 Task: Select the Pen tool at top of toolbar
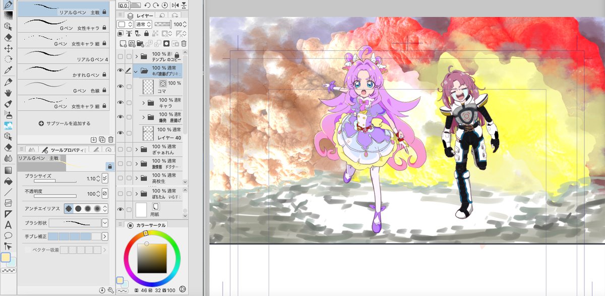point(8,5)
